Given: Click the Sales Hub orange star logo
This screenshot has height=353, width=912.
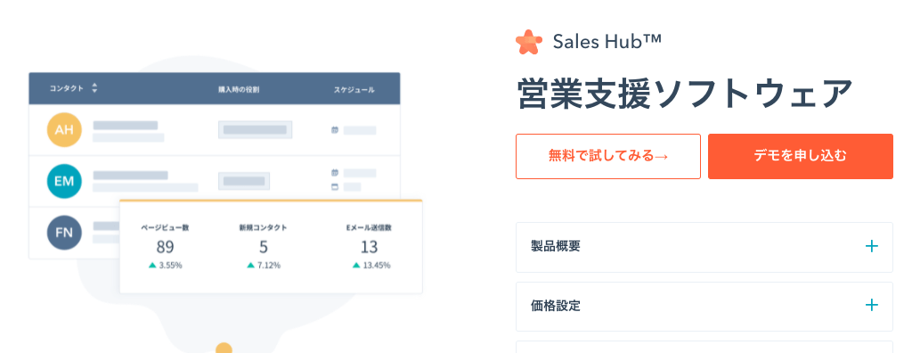Looking at the screenshot, I should point(529,42).
